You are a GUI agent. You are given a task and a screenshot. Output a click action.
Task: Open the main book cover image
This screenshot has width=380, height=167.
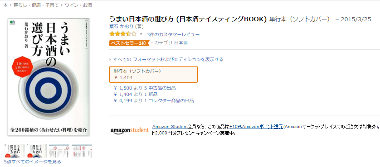49,77
